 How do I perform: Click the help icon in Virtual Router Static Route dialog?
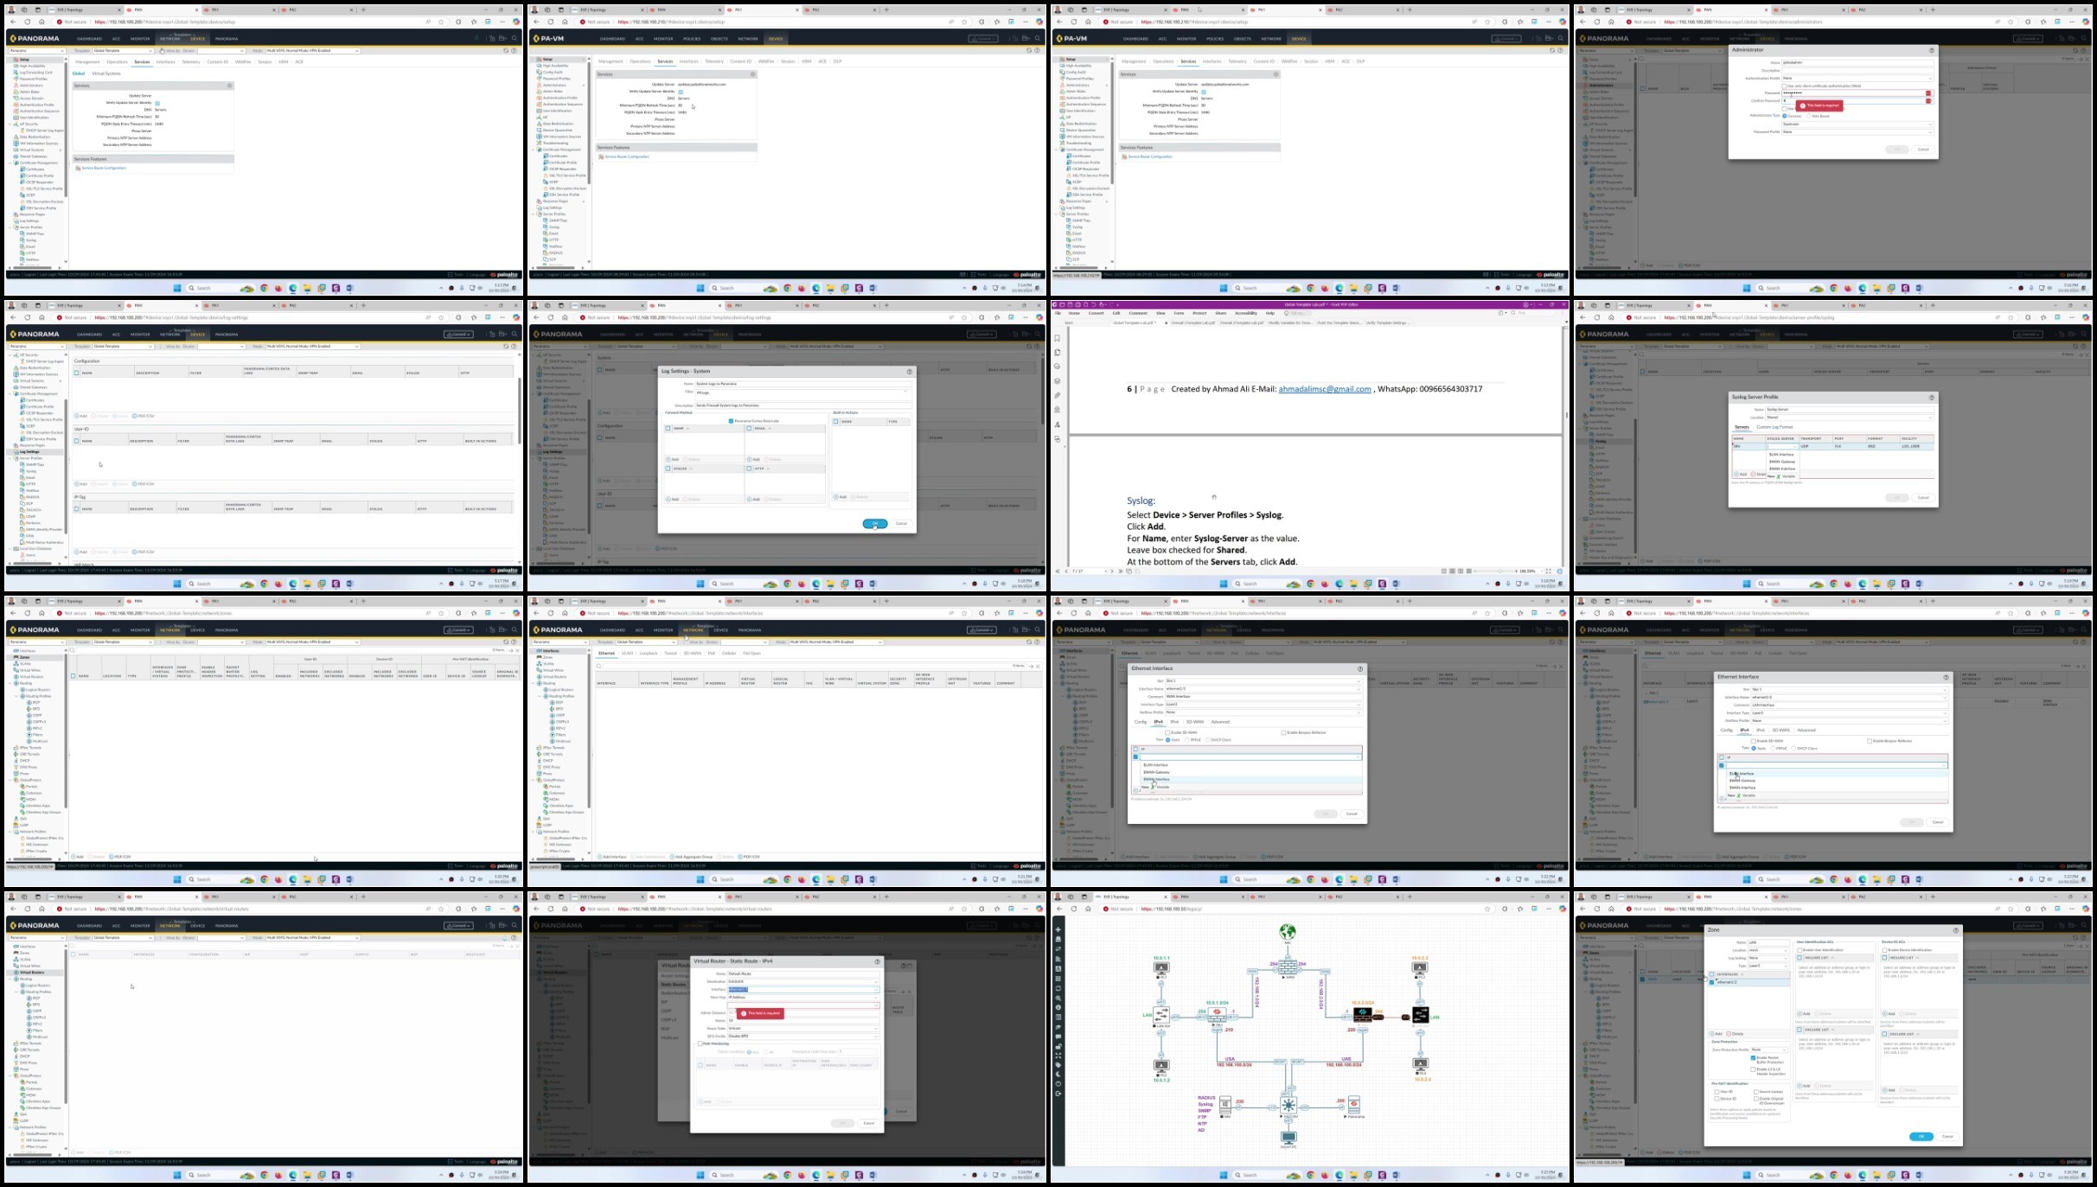point(877,961)
